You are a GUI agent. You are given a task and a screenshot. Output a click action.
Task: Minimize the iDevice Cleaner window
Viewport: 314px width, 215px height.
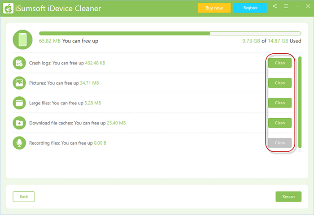[297, 6]
